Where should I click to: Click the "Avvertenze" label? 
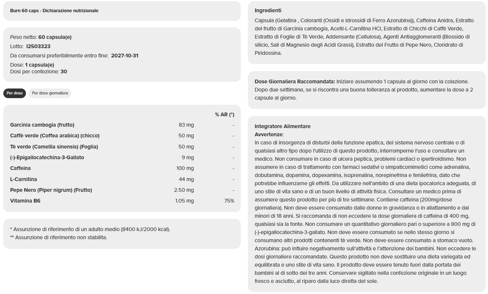click(x=269, y=134)
